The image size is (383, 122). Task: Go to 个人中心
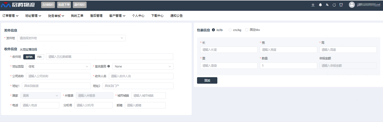[138, 16]
